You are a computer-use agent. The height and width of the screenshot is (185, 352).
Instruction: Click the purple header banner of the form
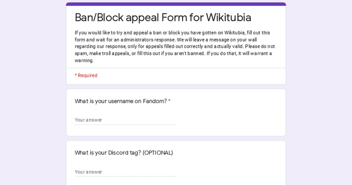(x=176, y=4)
